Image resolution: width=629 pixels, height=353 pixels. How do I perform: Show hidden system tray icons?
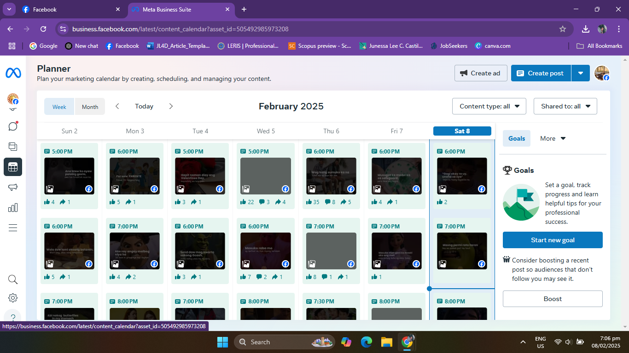(523, 342)
